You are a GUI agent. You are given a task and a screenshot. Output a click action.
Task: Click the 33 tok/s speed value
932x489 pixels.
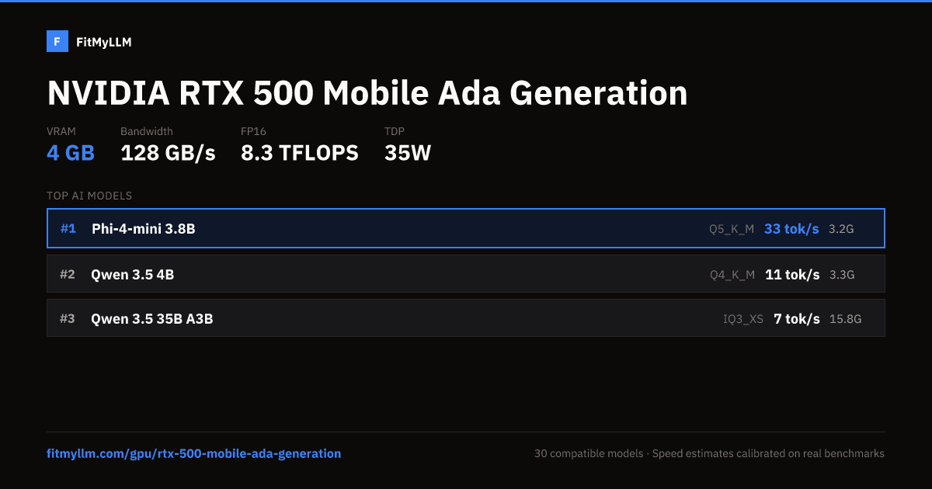tap(791, 229)
